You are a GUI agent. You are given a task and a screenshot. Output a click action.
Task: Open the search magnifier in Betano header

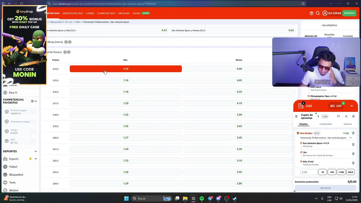click(318, 13)
